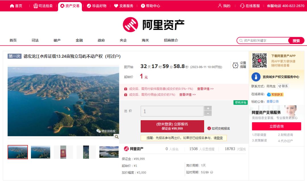Click the 立即咨询 consult button
The image size is (307, 181).
(276, 126)
